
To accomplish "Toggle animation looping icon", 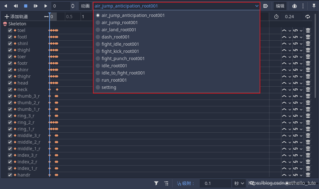I will pos(308,17).
